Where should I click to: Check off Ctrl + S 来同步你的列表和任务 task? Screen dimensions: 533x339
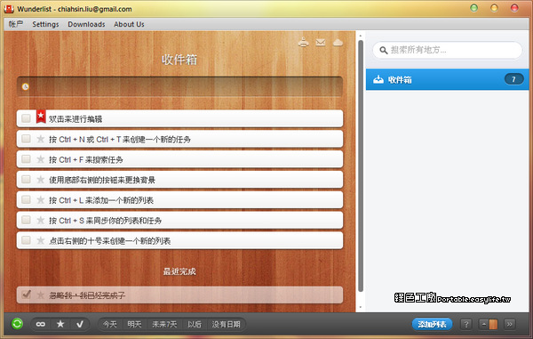(26, 220)
